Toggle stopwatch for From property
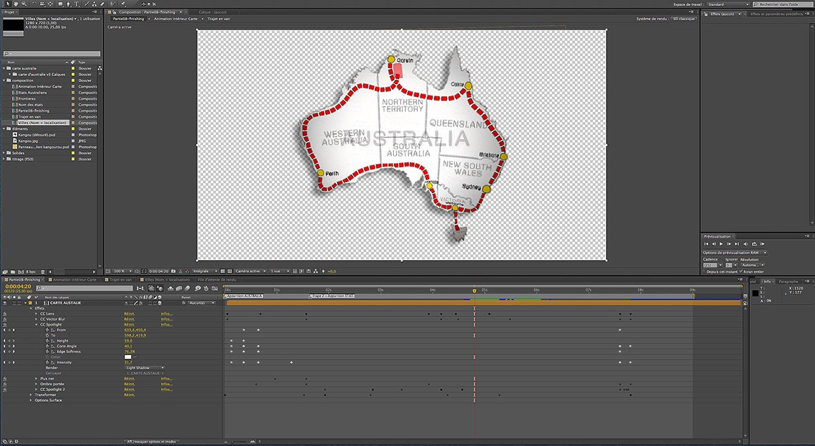 (x=48, y=330)
